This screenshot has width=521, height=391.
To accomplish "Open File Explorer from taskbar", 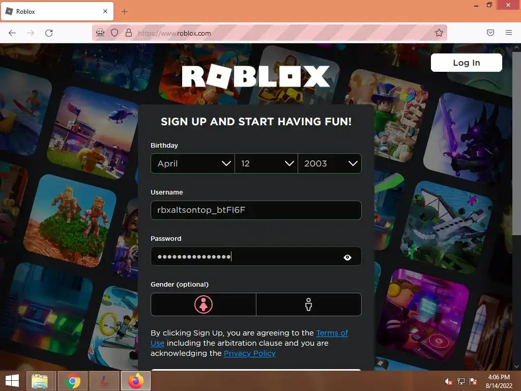I will 40,381.
